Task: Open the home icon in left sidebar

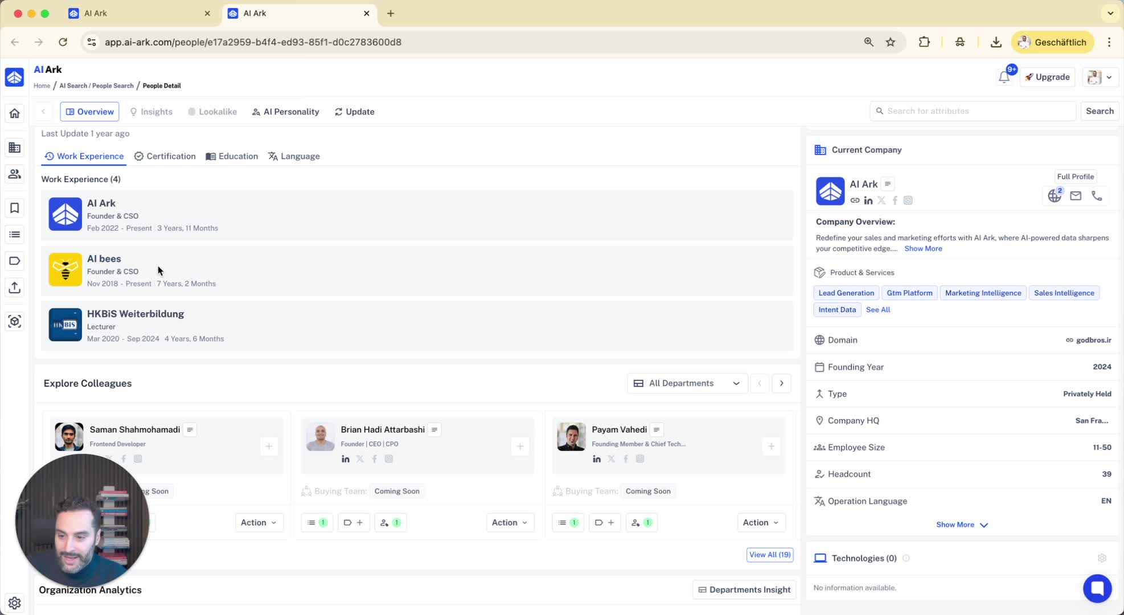Action: (14, 113)
